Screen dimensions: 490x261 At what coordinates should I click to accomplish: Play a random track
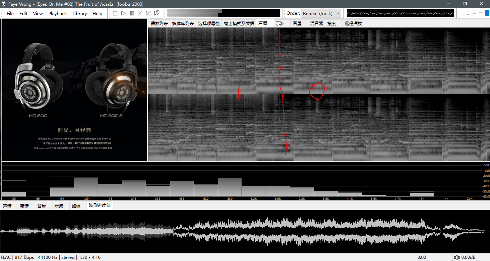(157, 13)
